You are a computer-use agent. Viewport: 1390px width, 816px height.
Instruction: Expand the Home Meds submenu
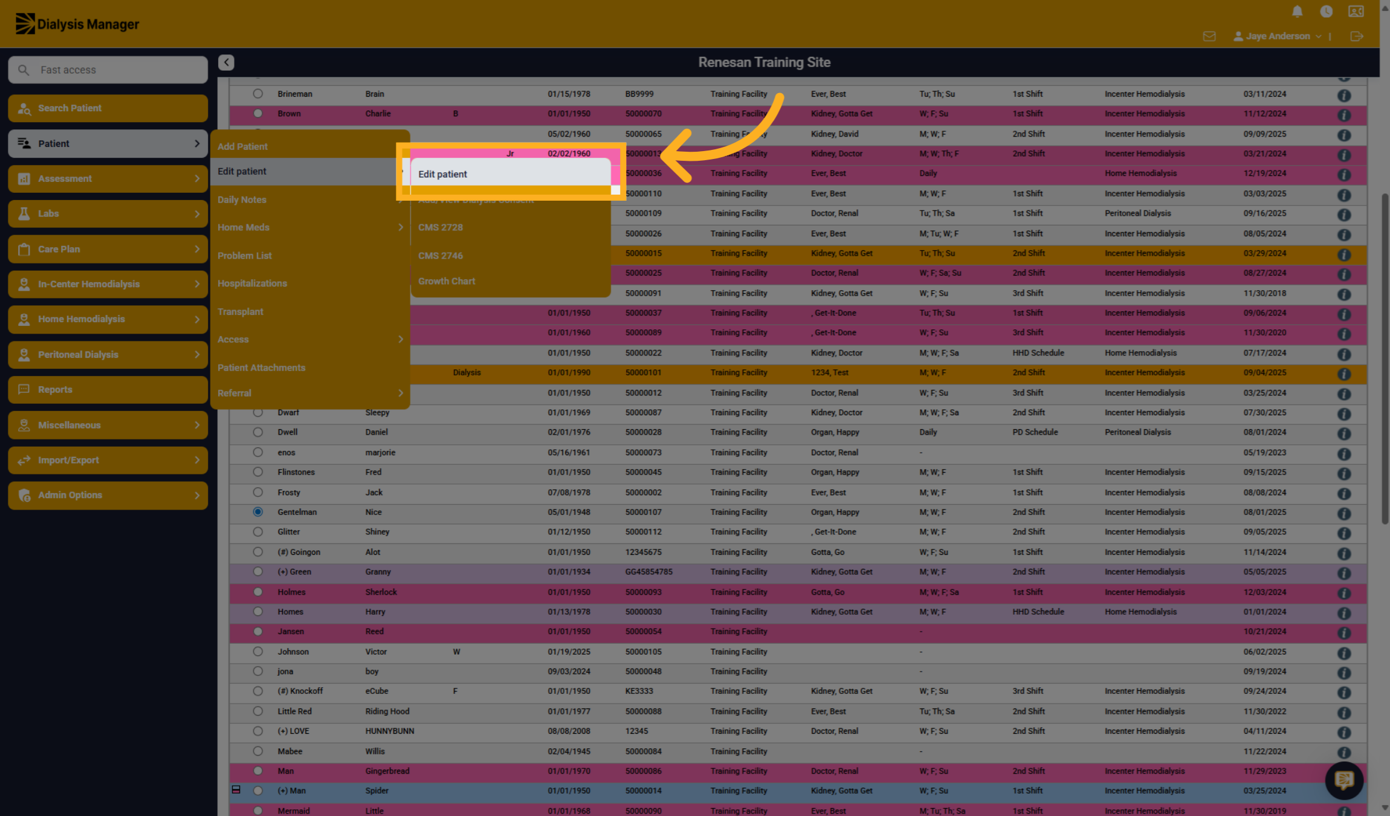[x=310, y=227]
